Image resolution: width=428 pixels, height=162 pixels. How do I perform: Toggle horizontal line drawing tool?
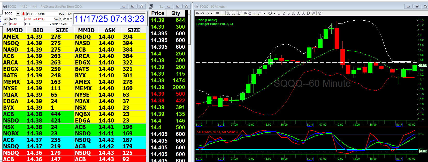click(217, 13)
